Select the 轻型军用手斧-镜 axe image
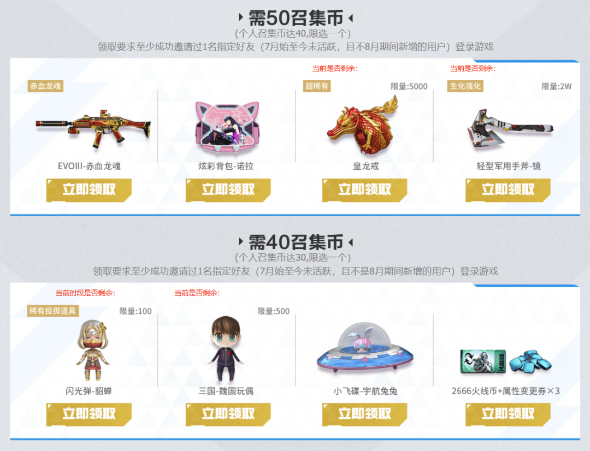590x451 pixels. tap(510, 128)
